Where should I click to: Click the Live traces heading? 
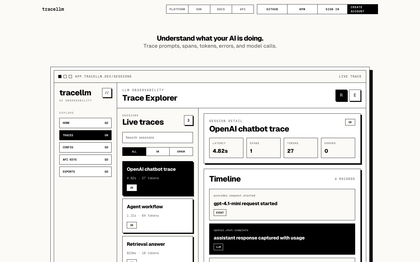(x=143, y=122)
